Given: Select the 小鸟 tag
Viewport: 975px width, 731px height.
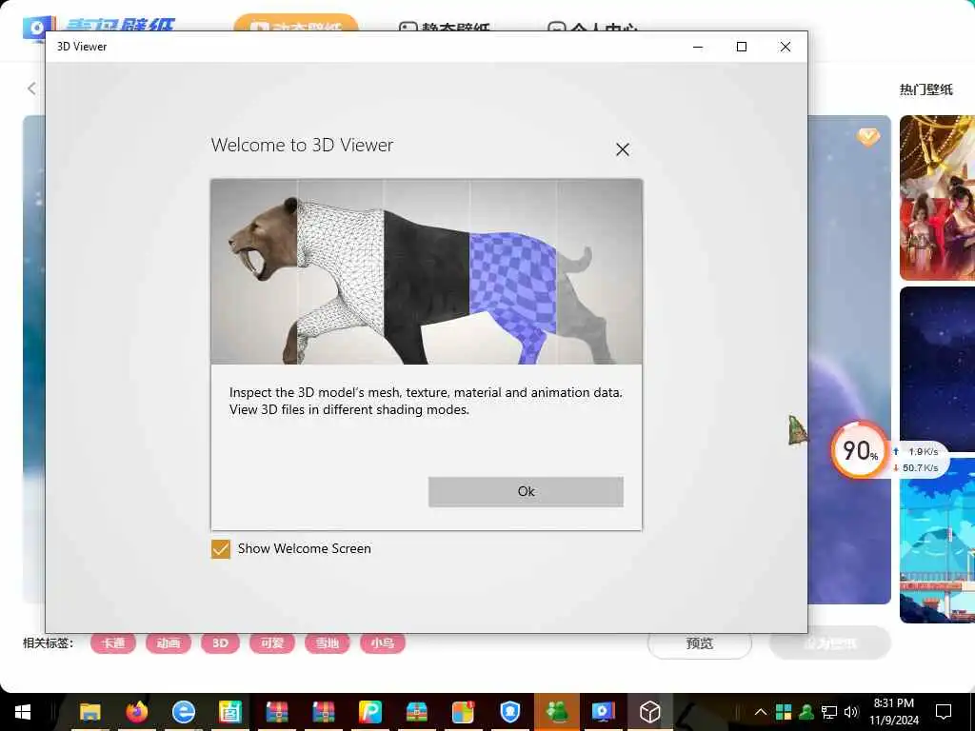Looking at the screenshot, I should tap(383, 643).
